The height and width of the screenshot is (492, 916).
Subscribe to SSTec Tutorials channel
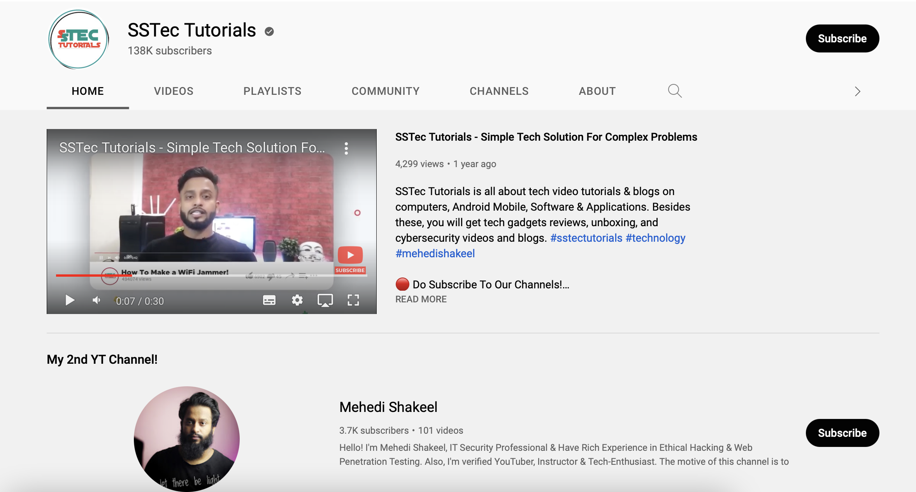(x=842, y=38)
